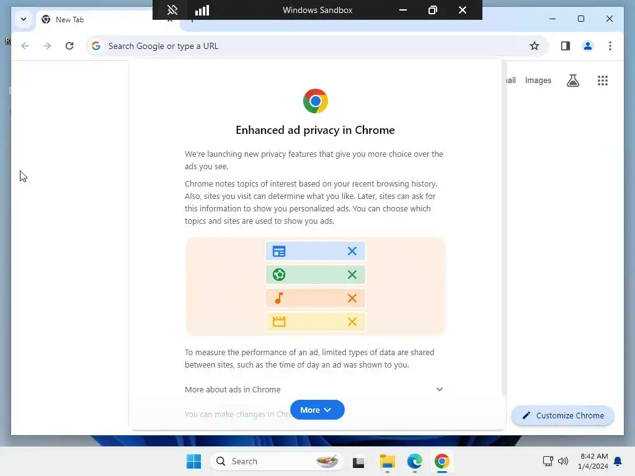Open the volume tray icon
This screenshot has height=476, width=635.
(563, 461)
